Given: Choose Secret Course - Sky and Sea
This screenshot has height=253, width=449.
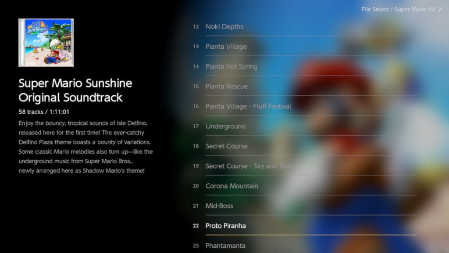Looking at the screenshot, I should click(304, 166).
